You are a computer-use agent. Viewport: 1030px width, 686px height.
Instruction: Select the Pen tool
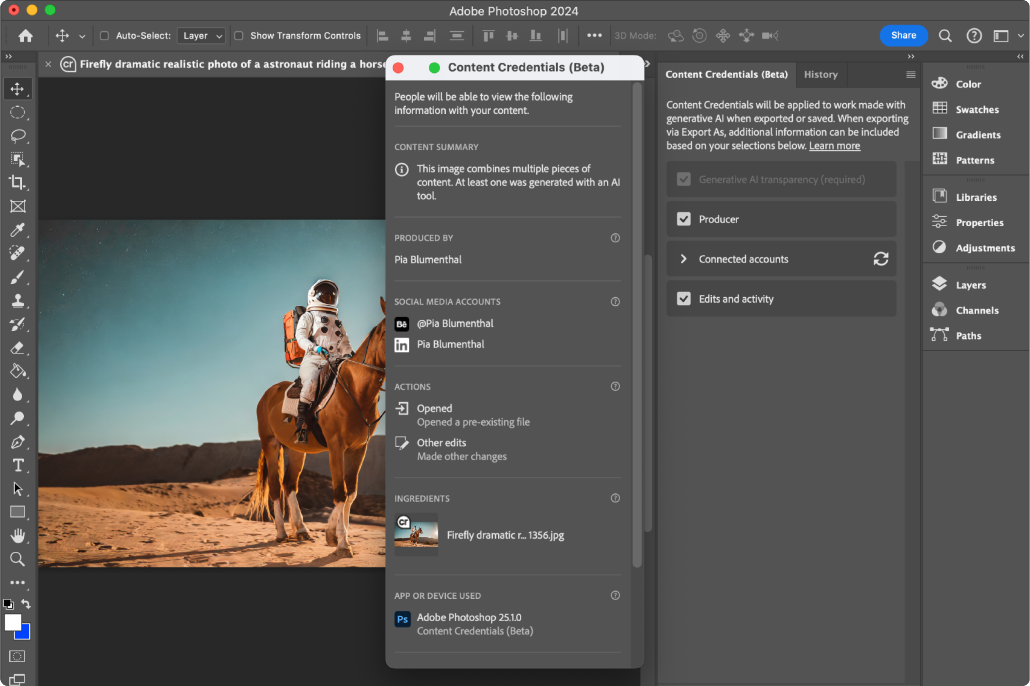tap(17, 442)
